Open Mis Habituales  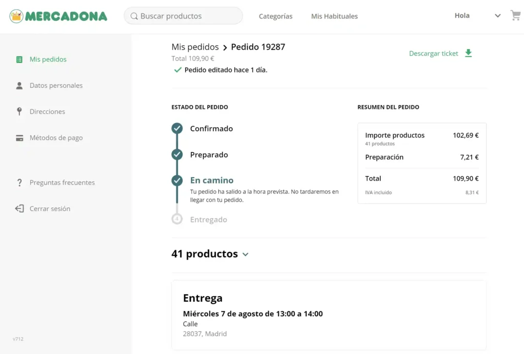[x=334, y=16]
